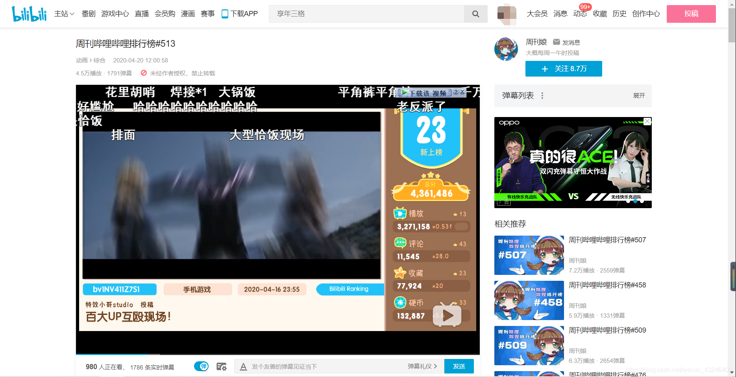Screen dimensions: 736x377
Task: Select the 漫画 navigation item
Action: pos(188,14)
